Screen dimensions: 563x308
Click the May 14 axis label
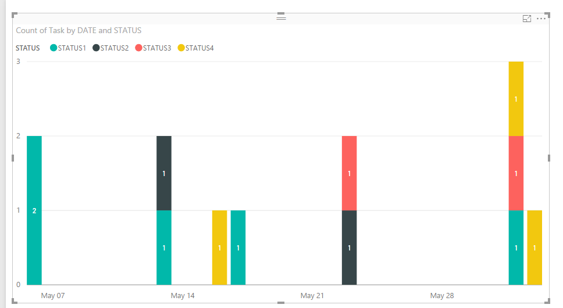pos(183,295)
